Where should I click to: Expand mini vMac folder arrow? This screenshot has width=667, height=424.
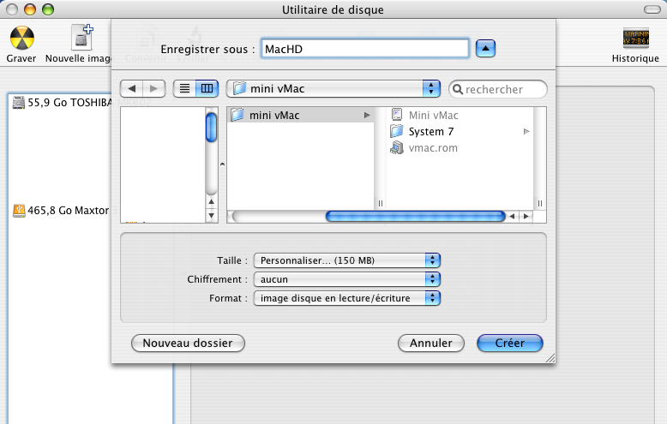tap(367, 115)
